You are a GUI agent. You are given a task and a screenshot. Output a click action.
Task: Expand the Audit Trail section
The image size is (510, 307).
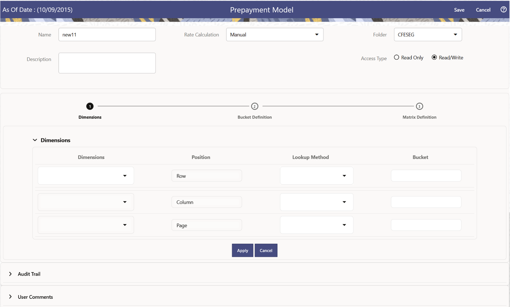pos(10,274)
